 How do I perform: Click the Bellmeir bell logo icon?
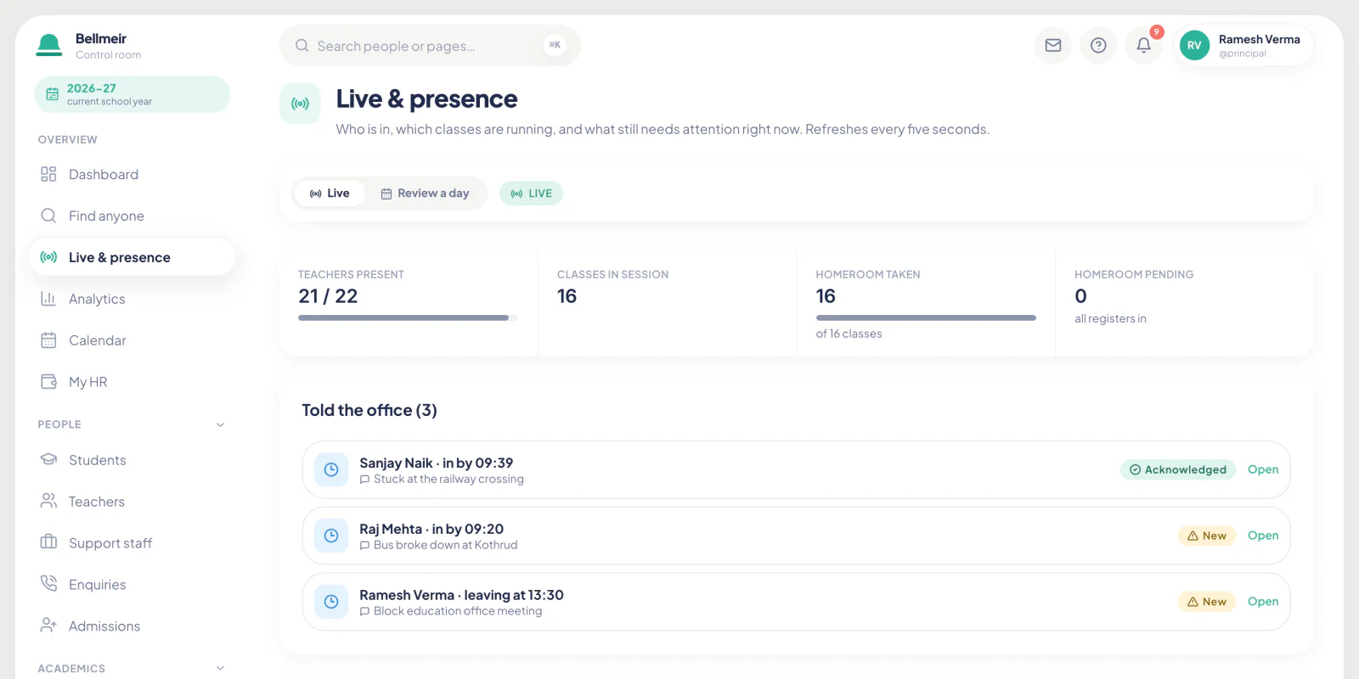tap(49, 45)
